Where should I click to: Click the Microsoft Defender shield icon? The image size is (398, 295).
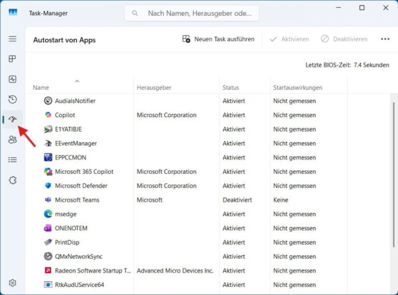point(48,186)
